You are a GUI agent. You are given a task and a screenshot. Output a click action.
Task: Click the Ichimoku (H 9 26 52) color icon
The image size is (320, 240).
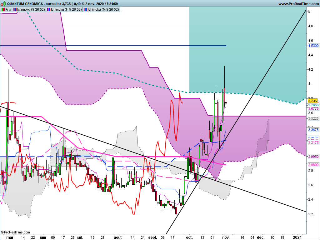tap(48, 9)
